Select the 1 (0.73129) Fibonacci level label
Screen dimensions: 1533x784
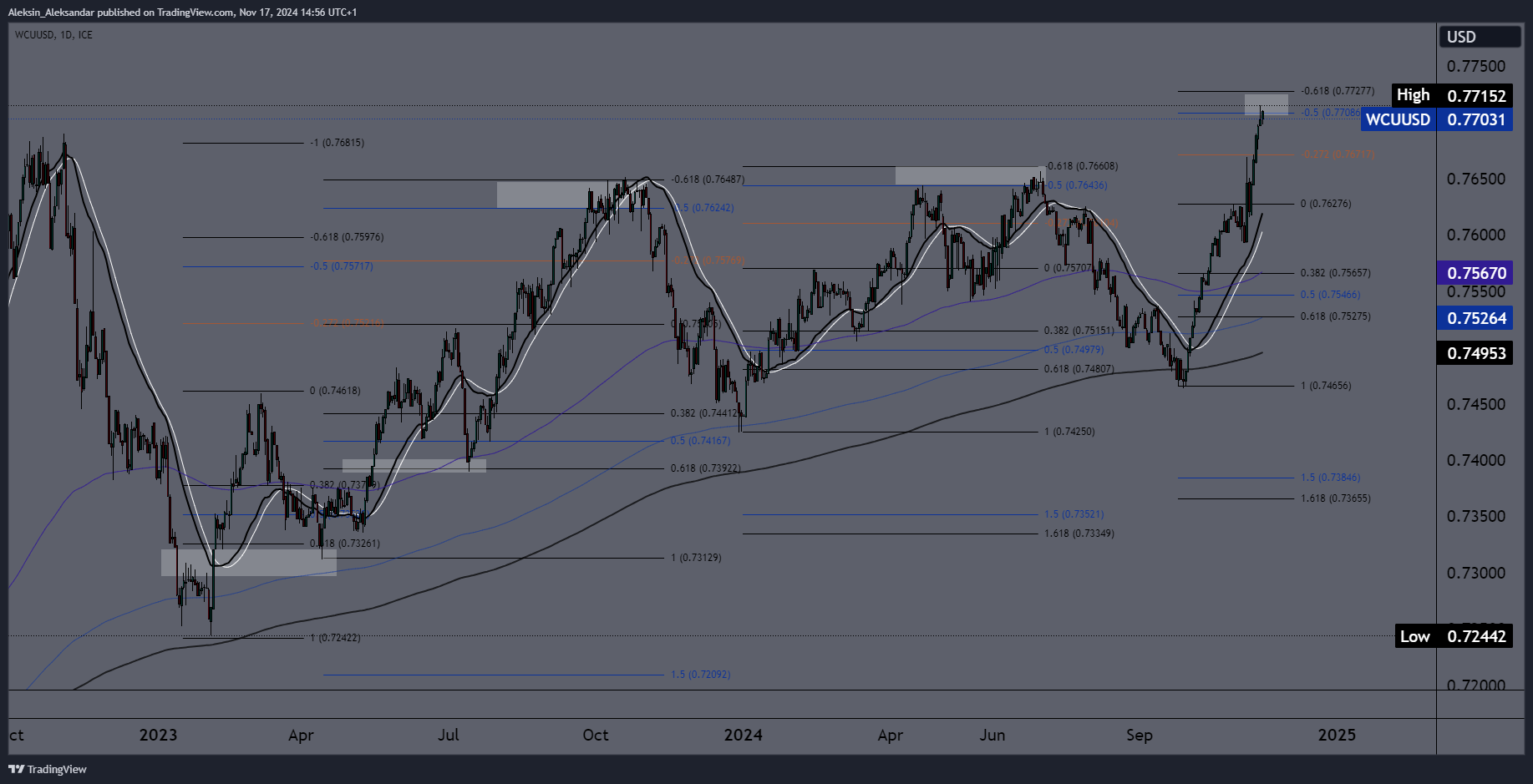696,558
